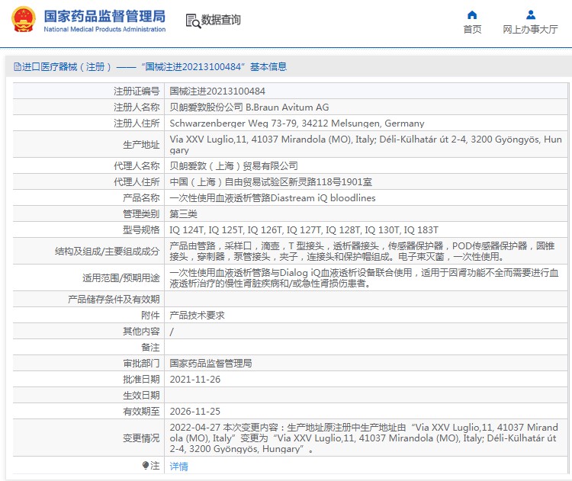Click the national emblem logo

(24, 19)
